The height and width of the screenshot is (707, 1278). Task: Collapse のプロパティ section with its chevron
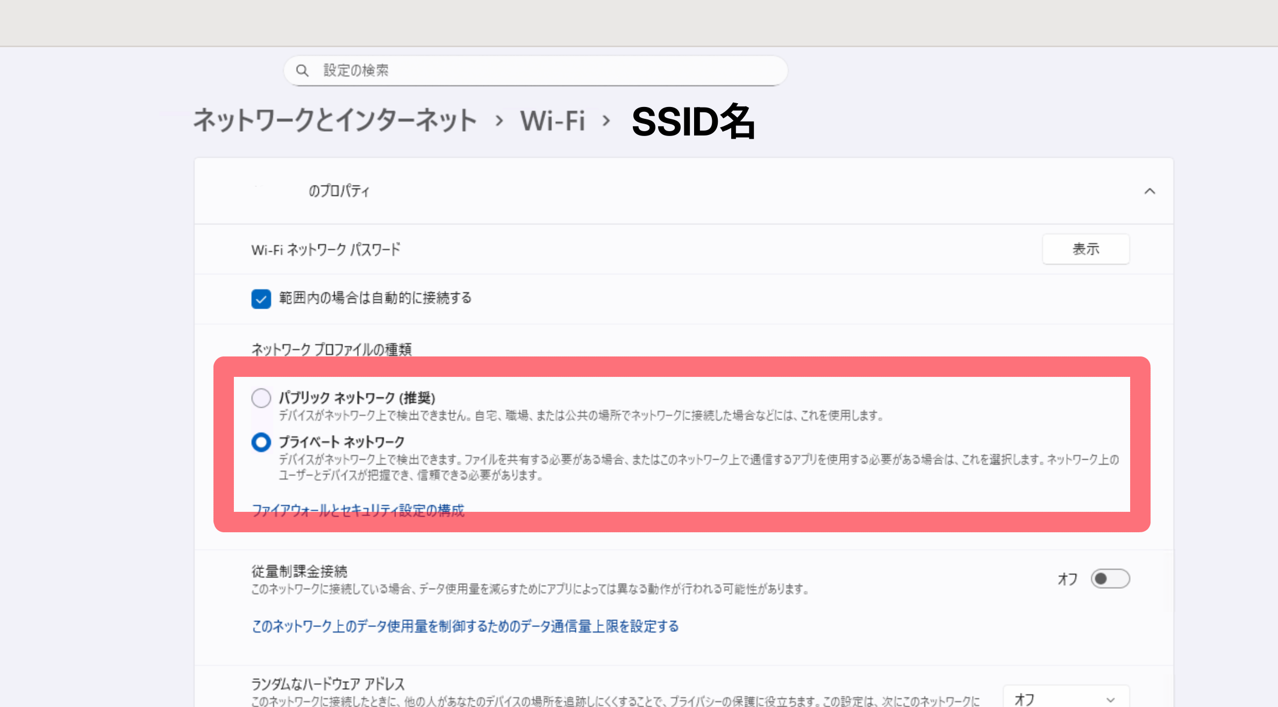click(x=1150, y=191)
